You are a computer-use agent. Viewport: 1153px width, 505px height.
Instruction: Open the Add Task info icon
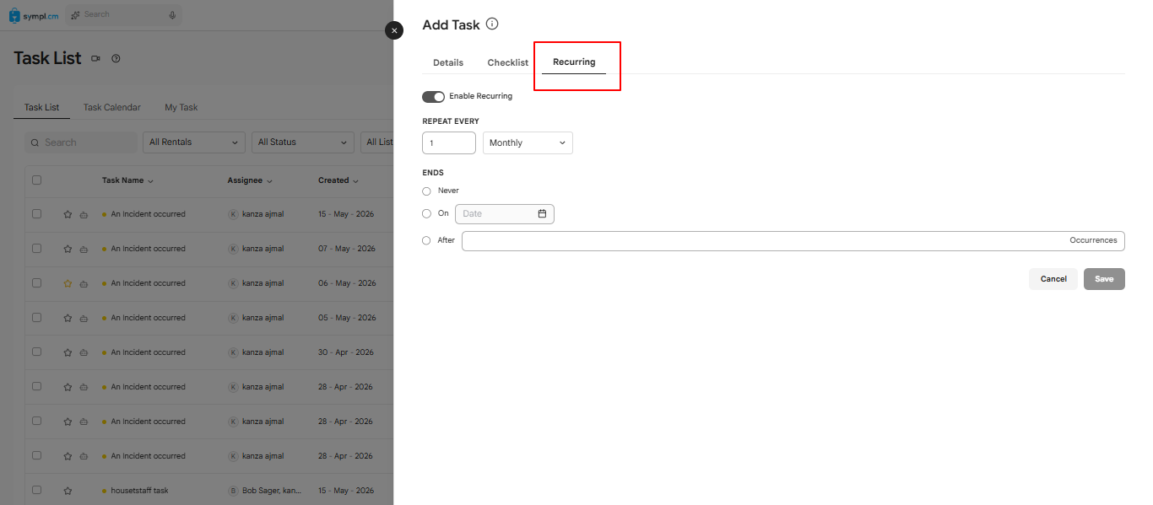pos(492,24)
